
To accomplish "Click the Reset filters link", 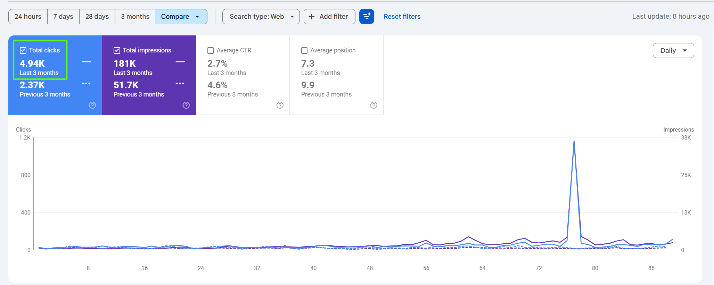I will [x=402, y=17].
